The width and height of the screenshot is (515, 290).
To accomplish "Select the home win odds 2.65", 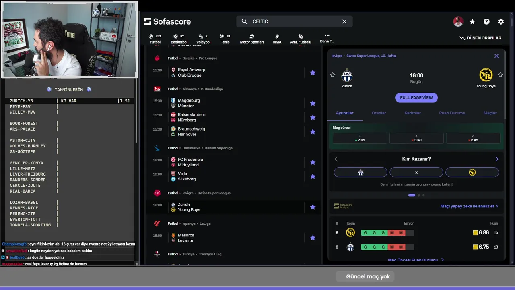I will [360, 138].
